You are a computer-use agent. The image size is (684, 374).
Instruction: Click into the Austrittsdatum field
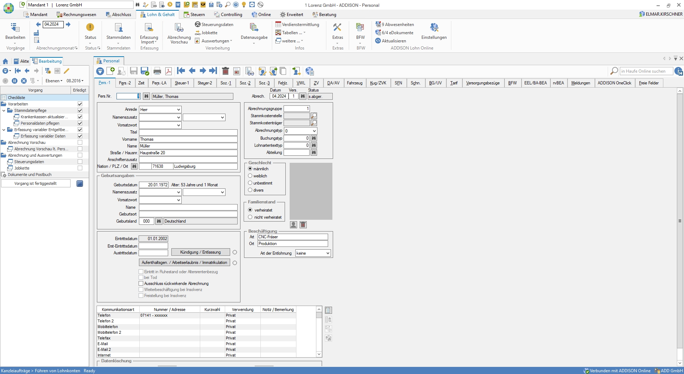[x=153, y=253]
